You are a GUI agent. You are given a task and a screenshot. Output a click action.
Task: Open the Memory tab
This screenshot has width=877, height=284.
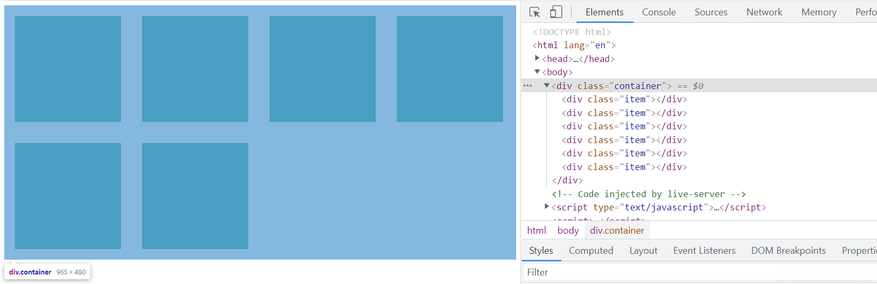pyautogui.click(x=819, y=12)
